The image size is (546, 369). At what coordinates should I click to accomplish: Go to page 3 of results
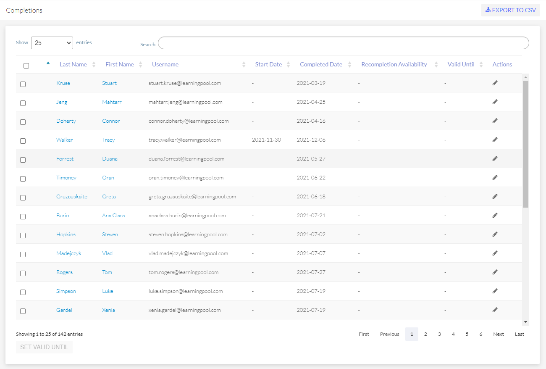(439, 334)
